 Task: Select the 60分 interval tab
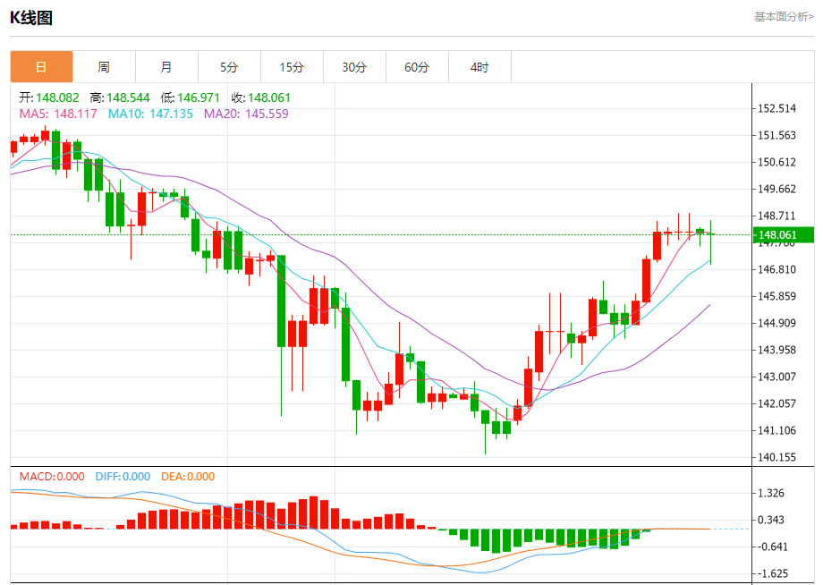click(417, 67)
